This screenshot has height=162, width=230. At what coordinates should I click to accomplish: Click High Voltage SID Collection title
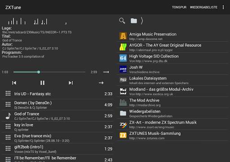point(154,56)
